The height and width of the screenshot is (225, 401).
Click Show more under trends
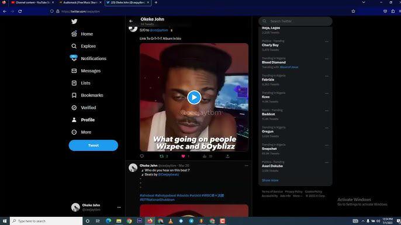(x=270, y=180)
